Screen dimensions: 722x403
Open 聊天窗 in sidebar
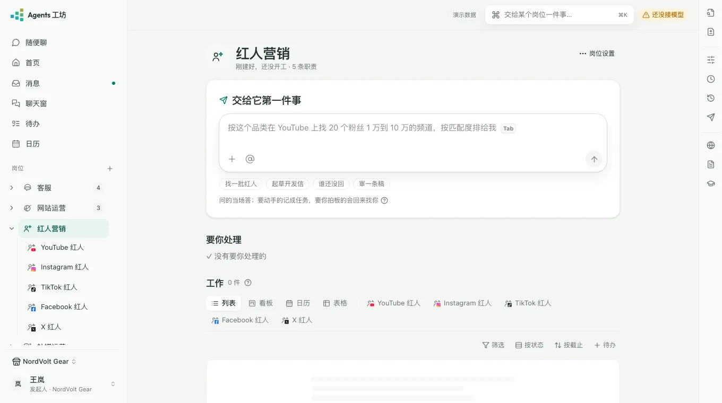(x=64, y=103)
